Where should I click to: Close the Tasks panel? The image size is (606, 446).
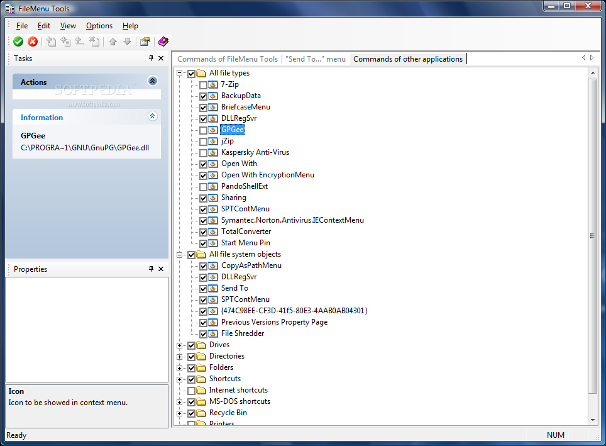click(x=161, y=58)
